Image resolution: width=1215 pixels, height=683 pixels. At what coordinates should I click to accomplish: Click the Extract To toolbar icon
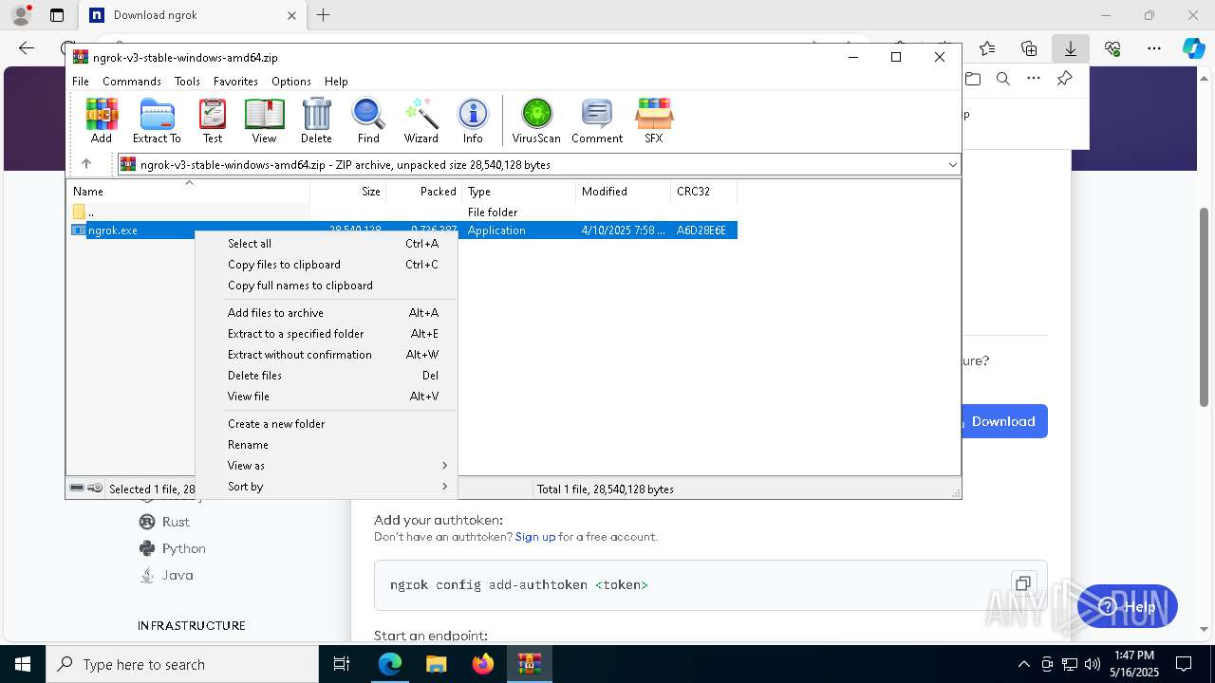[157, 120]
